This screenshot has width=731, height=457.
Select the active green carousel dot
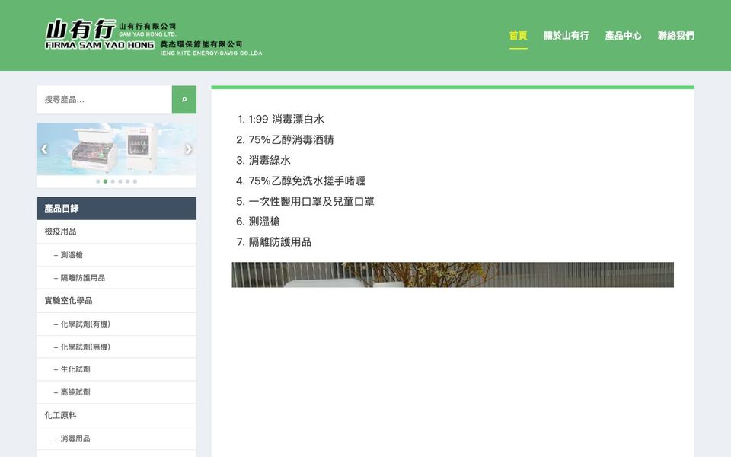[105, 181]
